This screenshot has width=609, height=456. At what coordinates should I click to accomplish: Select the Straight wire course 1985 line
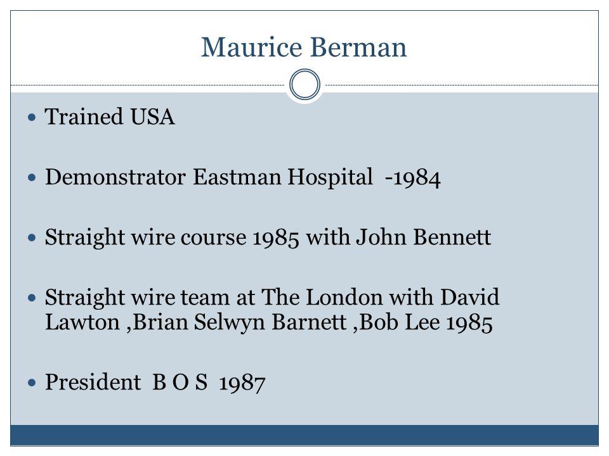(x=268, y=237)
